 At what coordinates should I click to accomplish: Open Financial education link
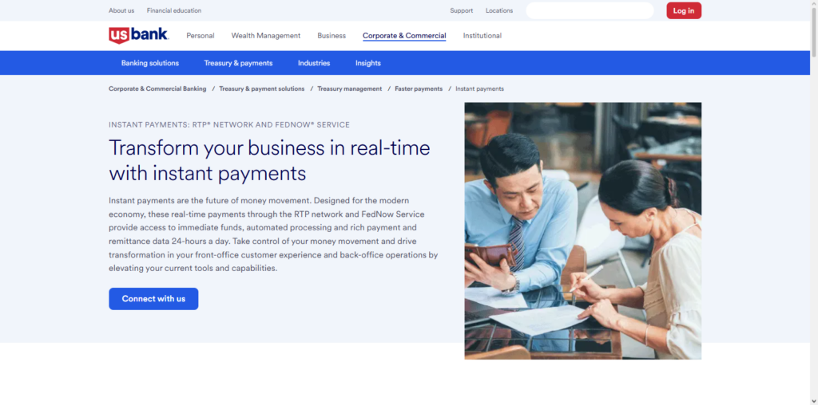point(173,10)
